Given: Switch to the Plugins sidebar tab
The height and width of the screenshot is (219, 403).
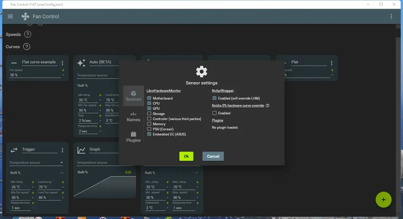Looking at the screenshot, I should (133, 137).
